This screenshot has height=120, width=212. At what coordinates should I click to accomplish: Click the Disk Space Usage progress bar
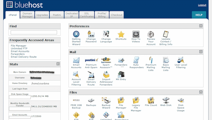point(20,97)
